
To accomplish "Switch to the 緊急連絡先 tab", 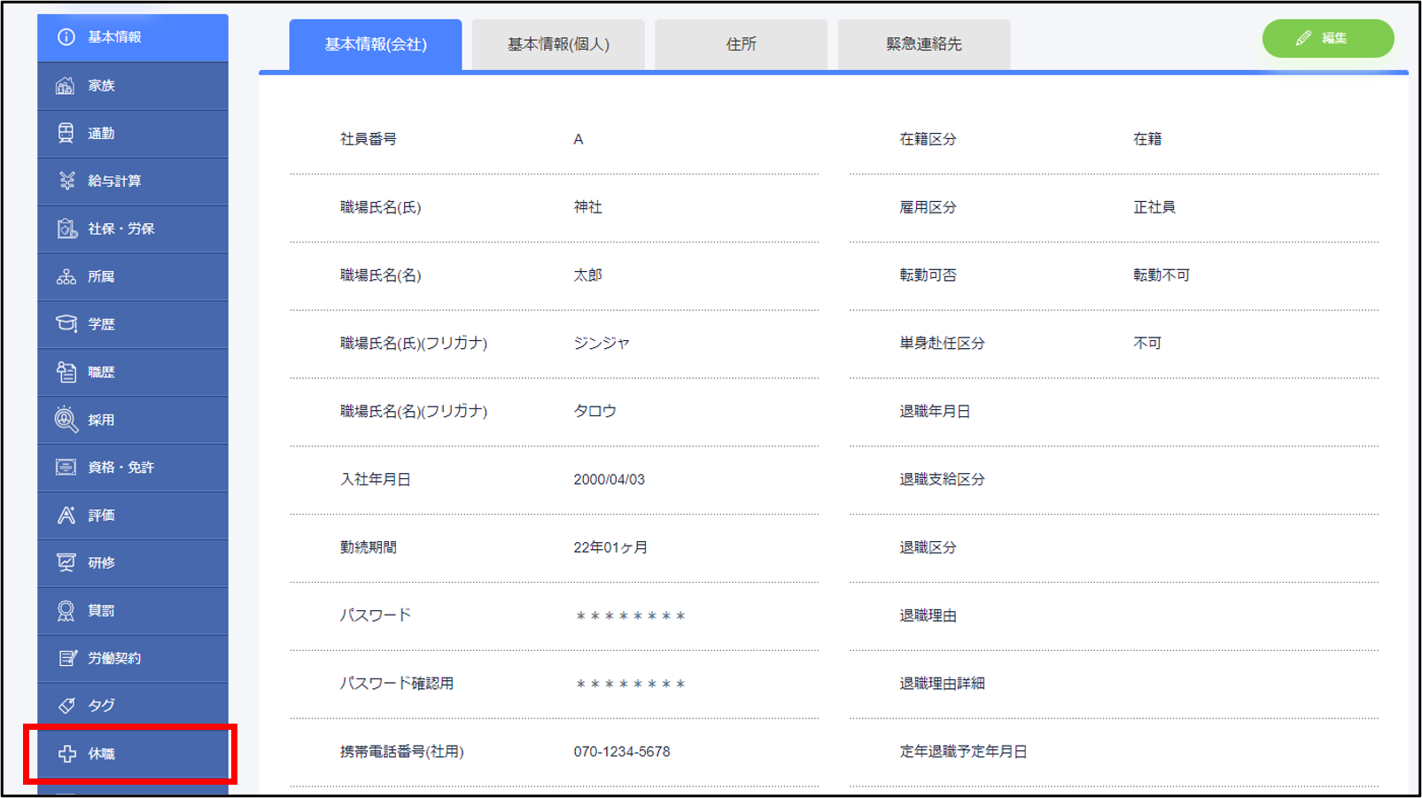I will click(x=923, y=44).
